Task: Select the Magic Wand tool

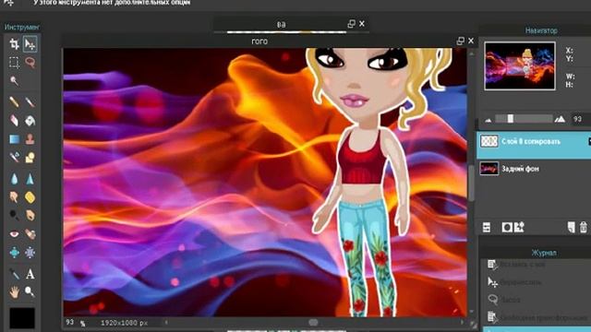Action: [x=14, y=80]
